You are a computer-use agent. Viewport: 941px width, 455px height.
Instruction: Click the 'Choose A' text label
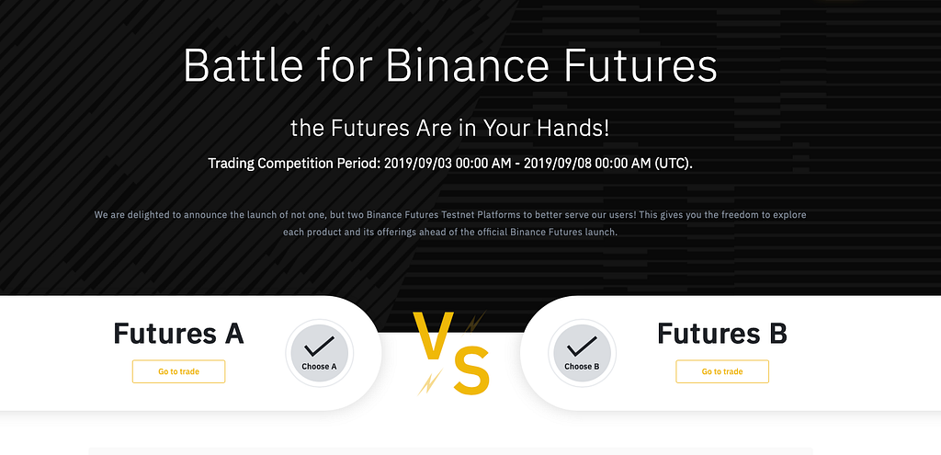click(x=319, y=367)
